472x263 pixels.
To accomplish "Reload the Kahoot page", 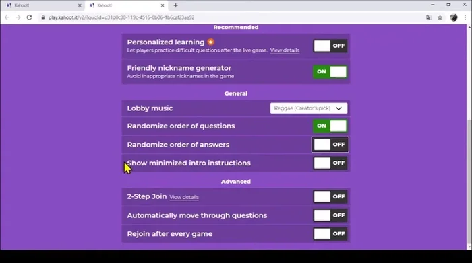I will coord(29,17).
